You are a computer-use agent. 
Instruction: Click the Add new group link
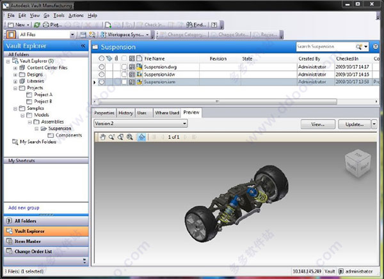pyautogui.click(x=24, y=207)
